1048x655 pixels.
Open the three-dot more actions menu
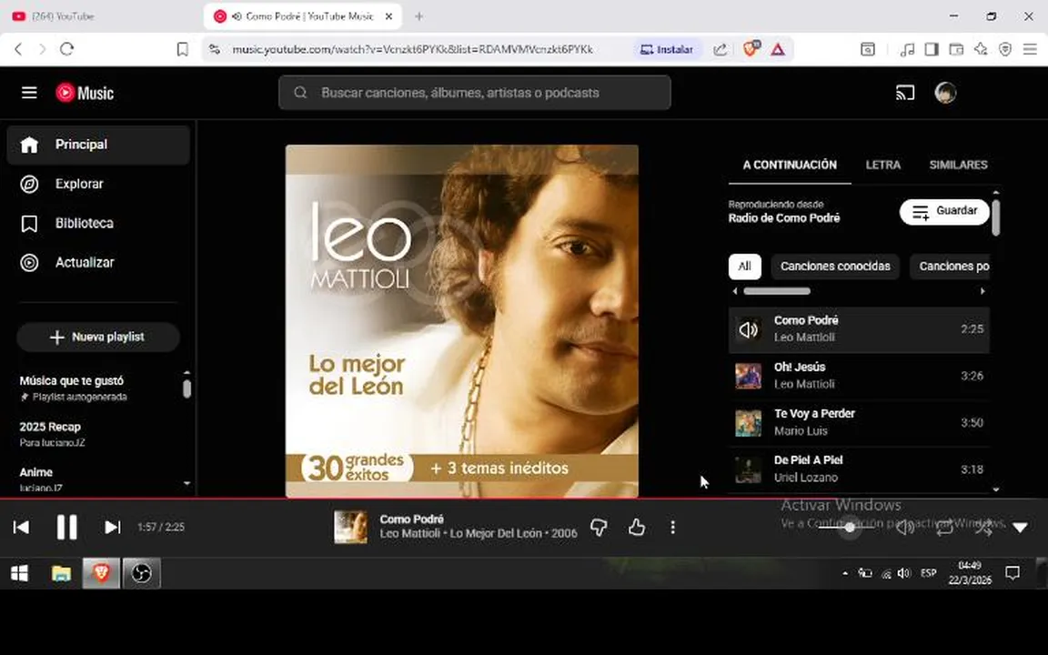point(673,528)
